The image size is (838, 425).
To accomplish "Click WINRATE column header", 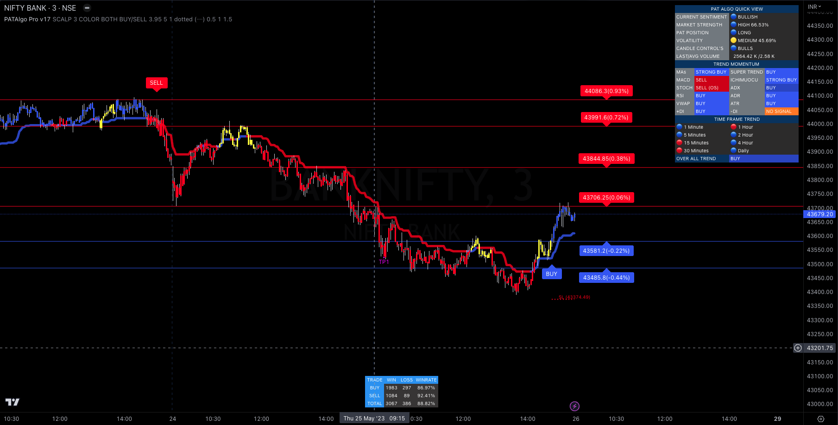I will pyautogui.click(x=426, y=380).
